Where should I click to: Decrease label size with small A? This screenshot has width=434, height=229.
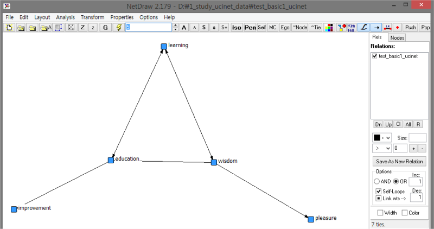point(194,28)
